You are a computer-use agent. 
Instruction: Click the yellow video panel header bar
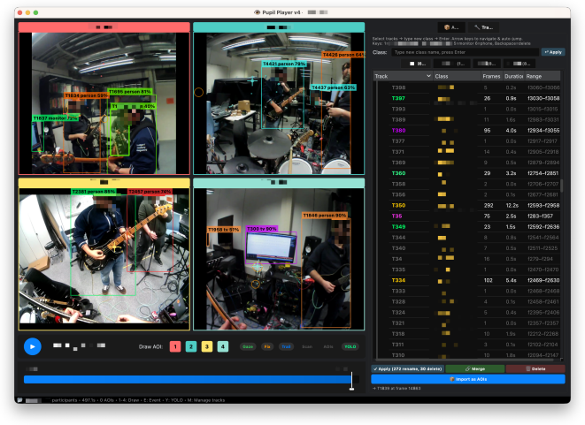(x=104, y=183)
